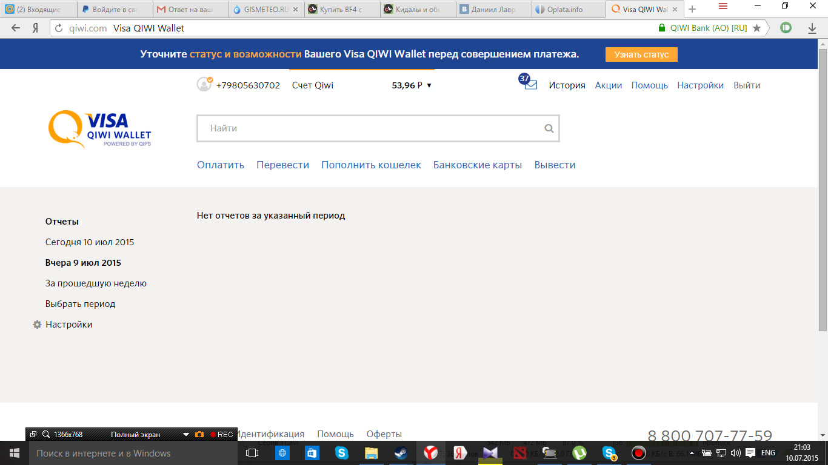
Task: Click the Yandex Я button in address bar
Action: point(35,28)
